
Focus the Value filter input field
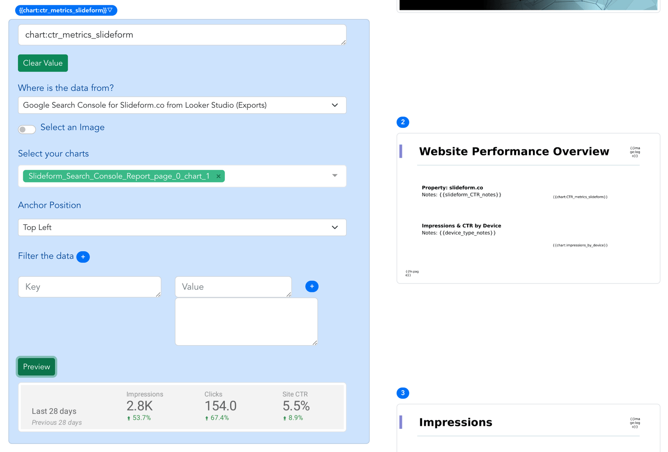click(x=233, y=287)
